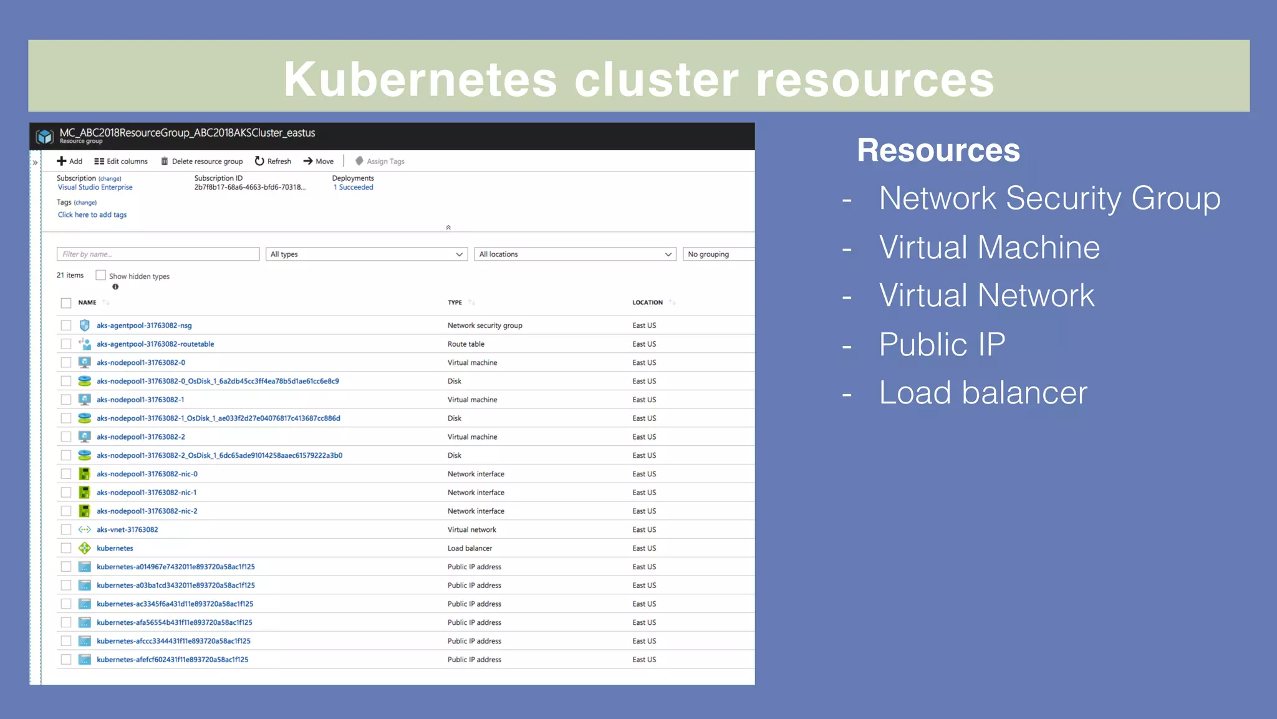Click the Refresh icon in toolbar
The image size is (1277, 719).
tap(259, 161)
